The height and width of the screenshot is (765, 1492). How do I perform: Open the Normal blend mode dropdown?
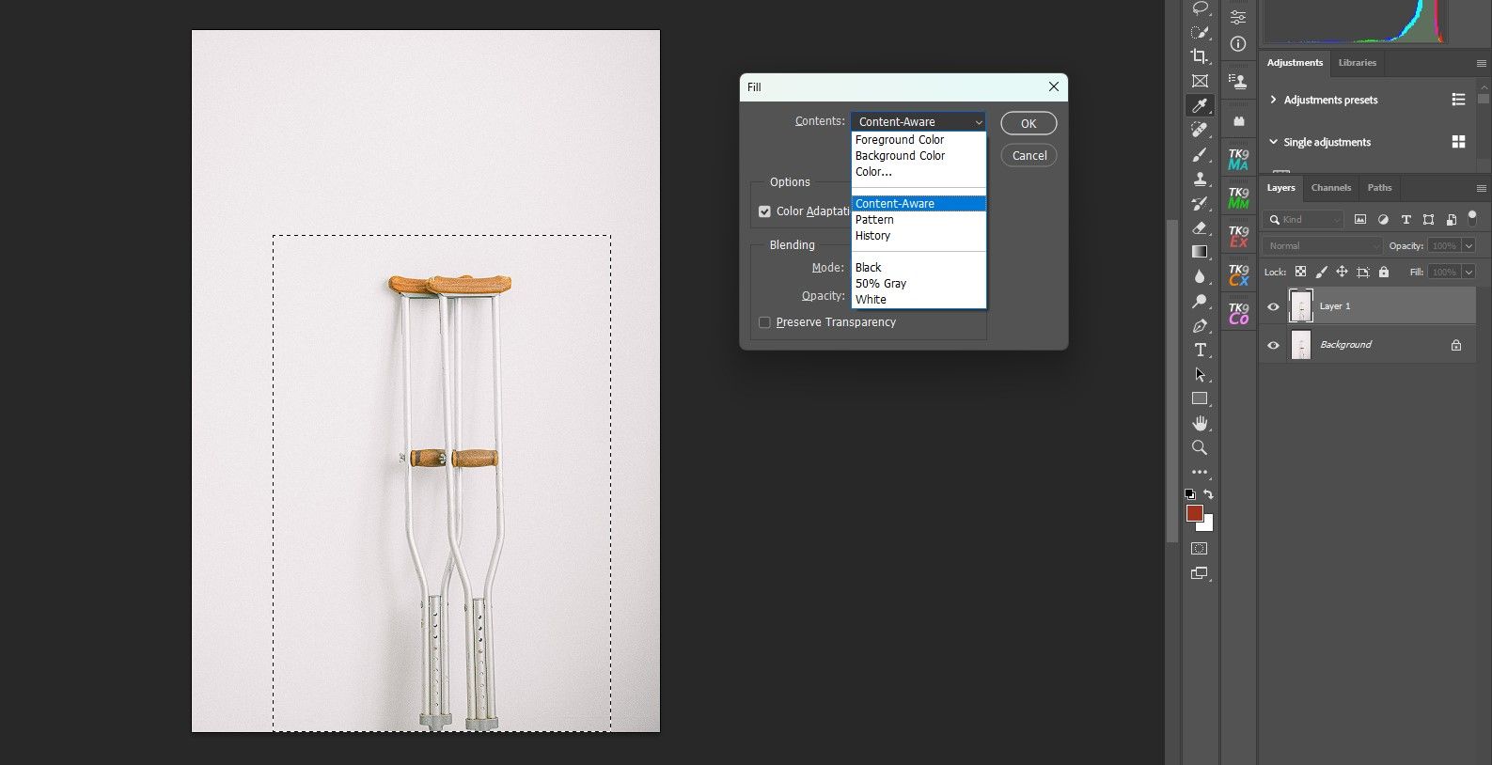tap(1323, 245)
